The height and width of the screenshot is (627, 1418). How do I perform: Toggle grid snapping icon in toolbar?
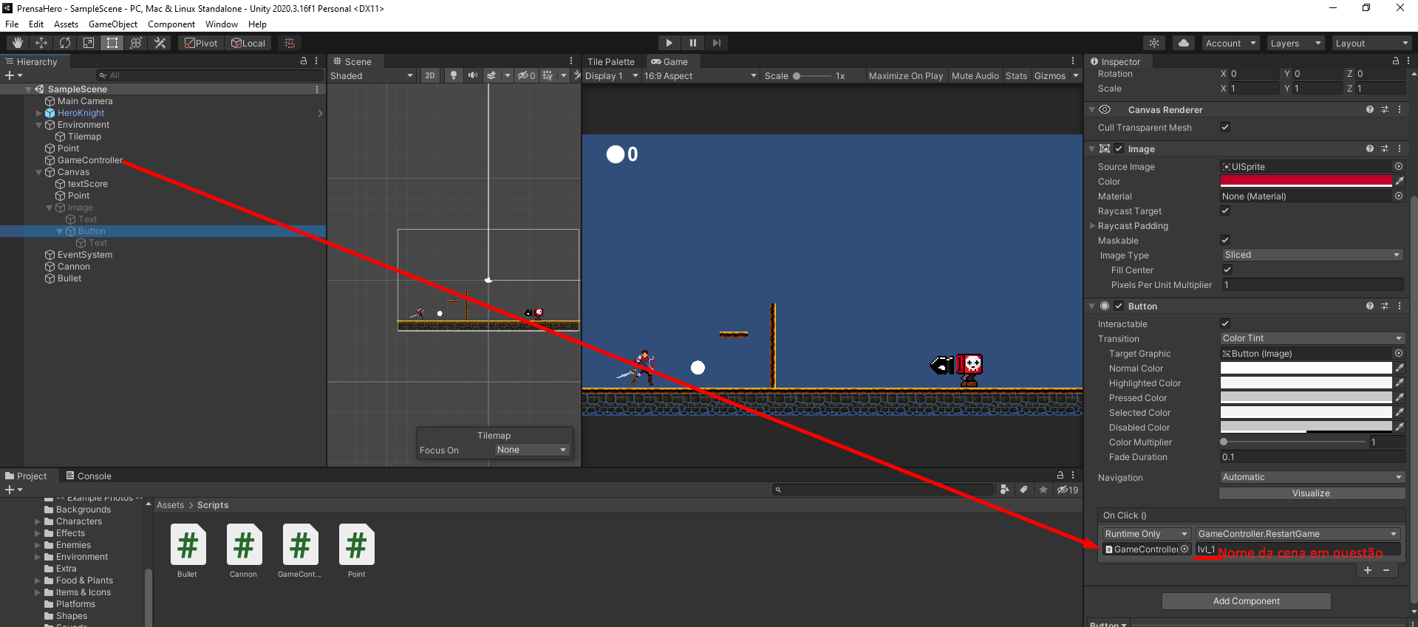[x=290, y=43]
